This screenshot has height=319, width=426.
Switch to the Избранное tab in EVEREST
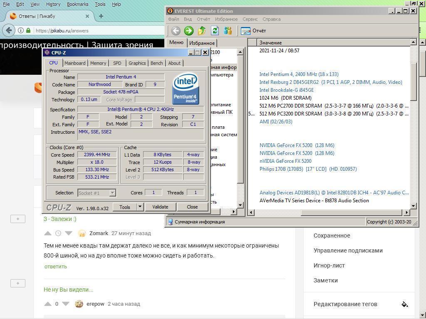point(202,43)
